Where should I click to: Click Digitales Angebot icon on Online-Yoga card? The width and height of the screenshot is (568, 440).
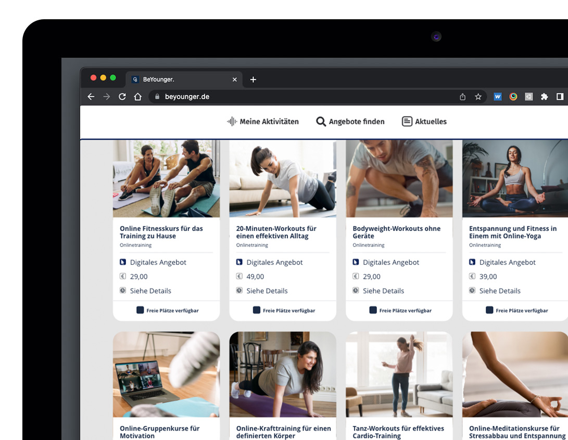click(x=472, y=262)
